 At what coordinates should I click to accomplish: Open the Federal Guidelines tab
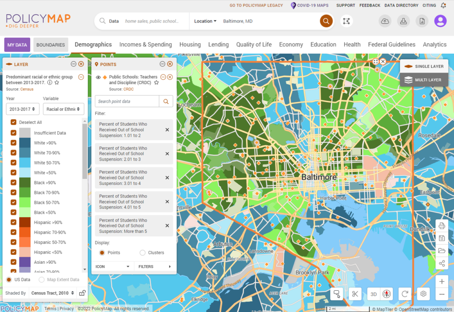(x=392, y=45)
